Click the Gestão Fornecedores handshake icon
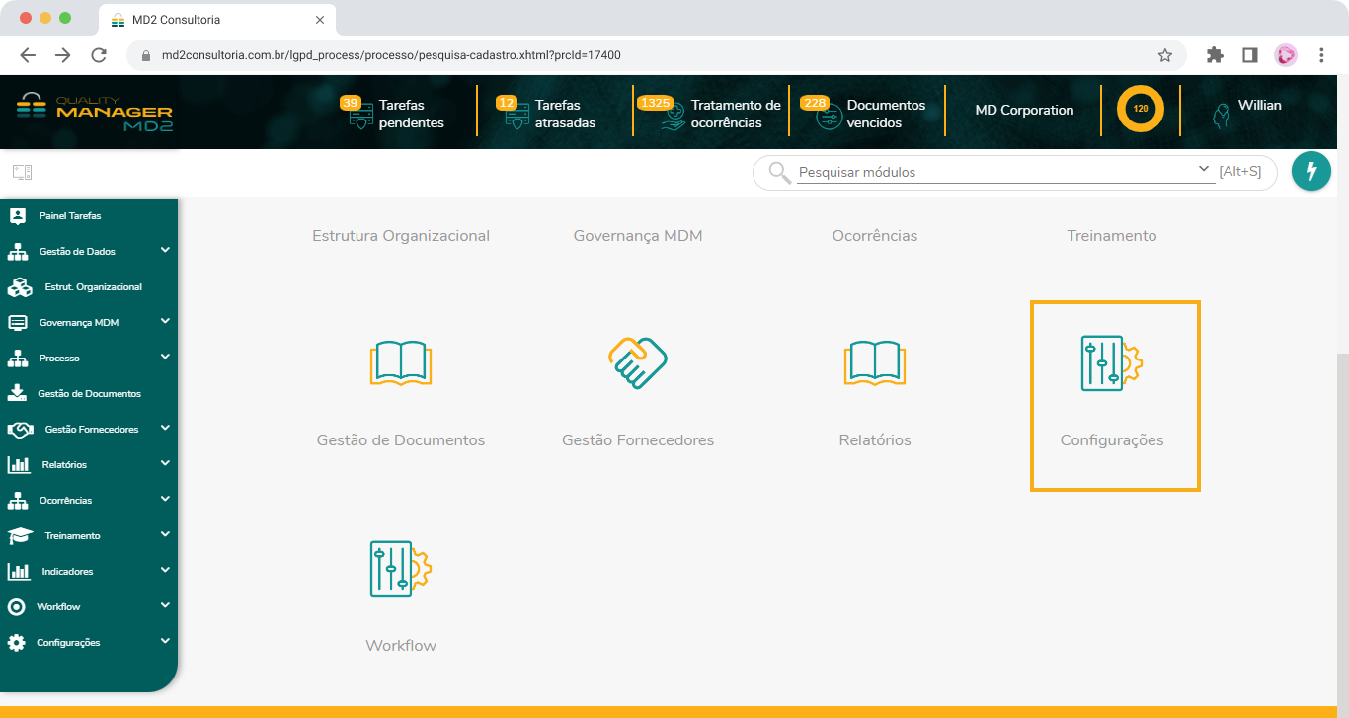 coord(637,362)
